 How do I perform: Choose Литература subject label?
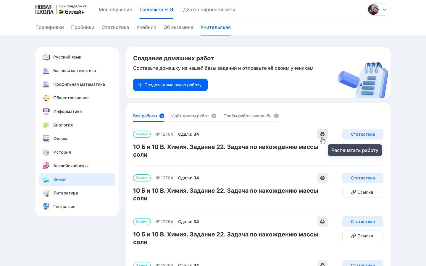point(66,193)
